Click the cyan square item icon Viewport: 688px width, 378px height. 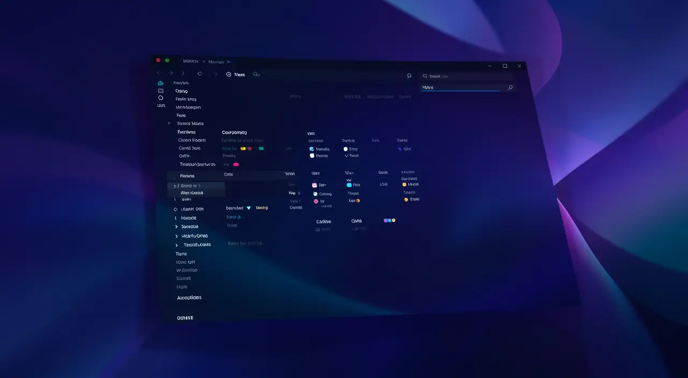pos(349,185)
